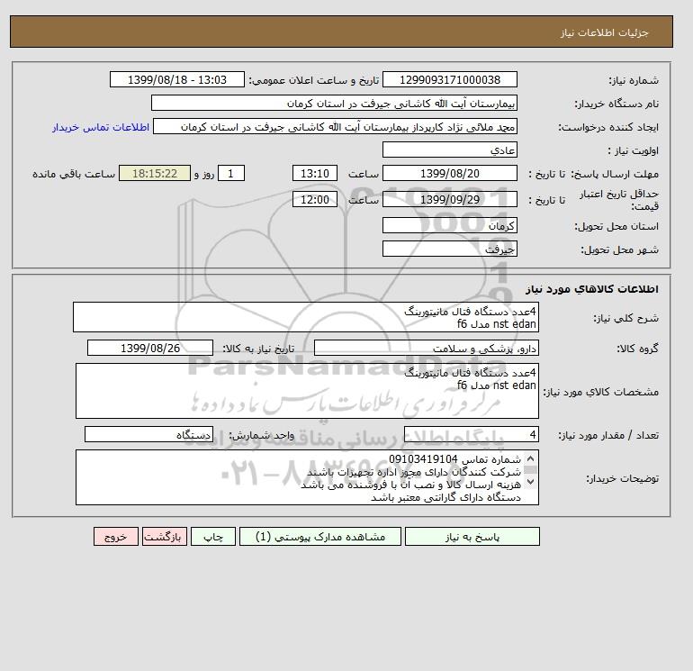Click delivery city field جیرفت
Image resolution: width=693 pixels, height=671 pixels.
pyautogui.click(x=450, y=249)
